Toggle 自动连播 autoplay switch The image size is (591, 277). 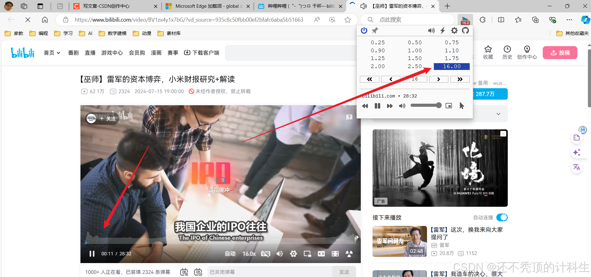click(502, 218)
